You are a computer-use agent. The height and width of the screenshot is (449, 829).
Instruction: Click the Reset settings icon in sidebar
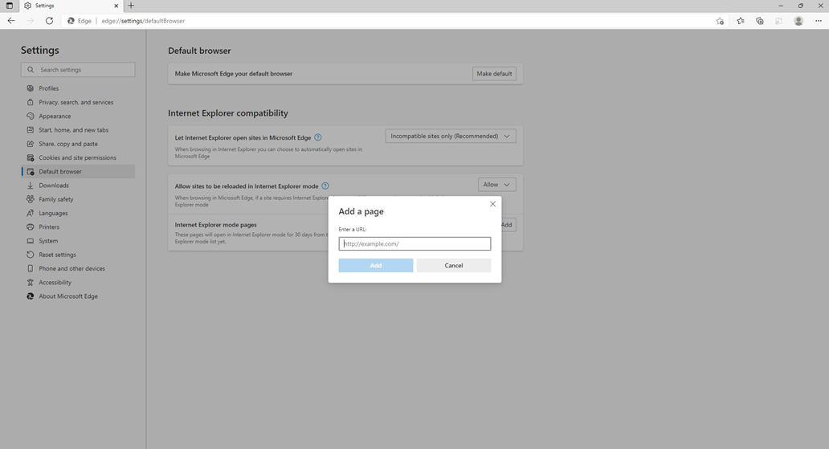pos(31,255)
